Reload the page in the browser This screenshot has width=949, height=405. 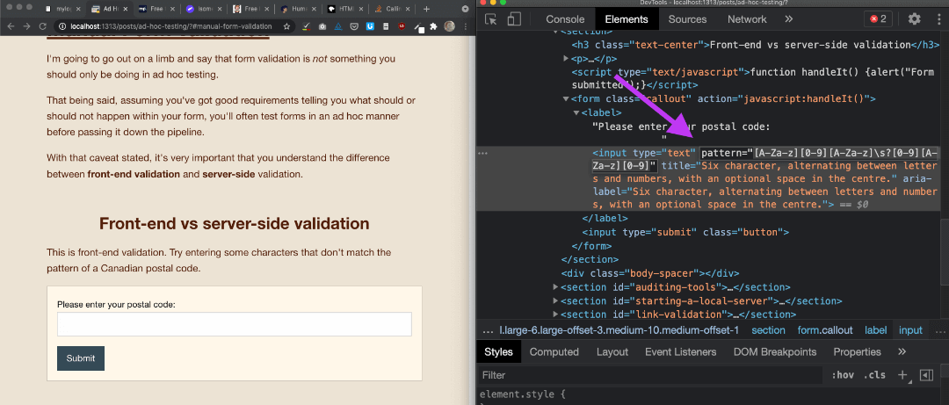44,26
